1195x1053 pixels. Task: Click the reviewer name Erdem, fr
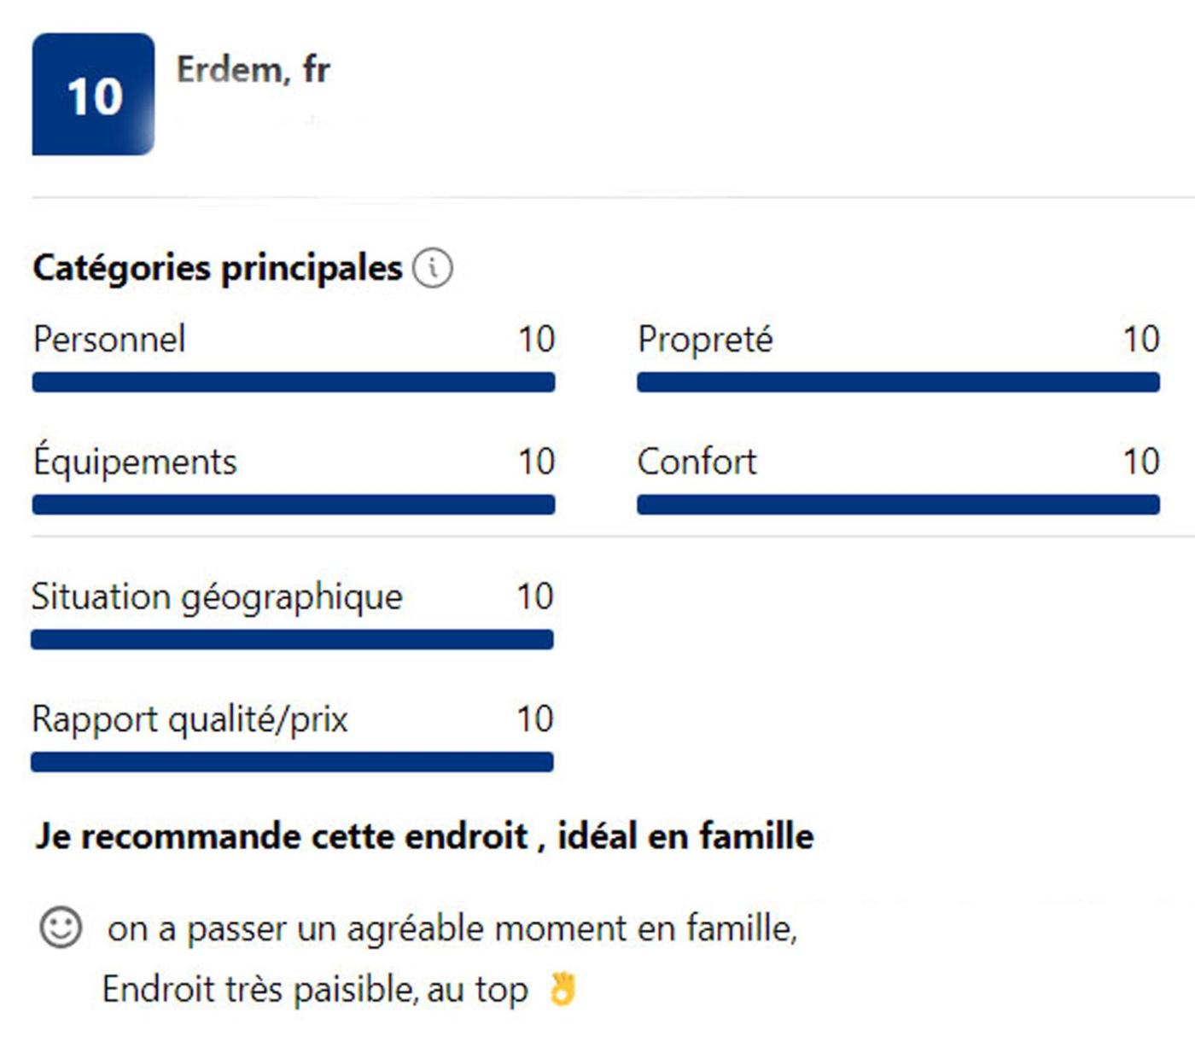coord(254,70)
